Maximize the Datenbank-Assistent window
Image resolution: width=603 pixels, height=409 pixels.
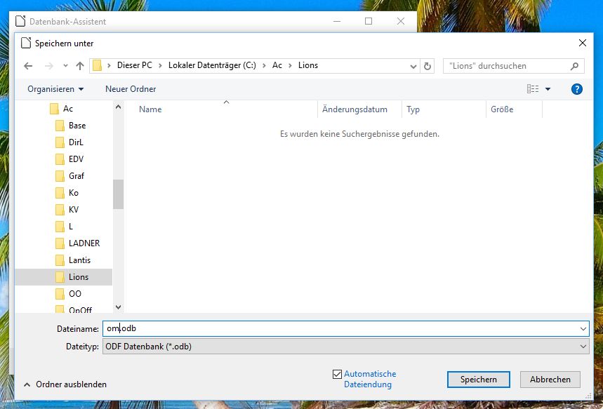[x=369, y=21]
